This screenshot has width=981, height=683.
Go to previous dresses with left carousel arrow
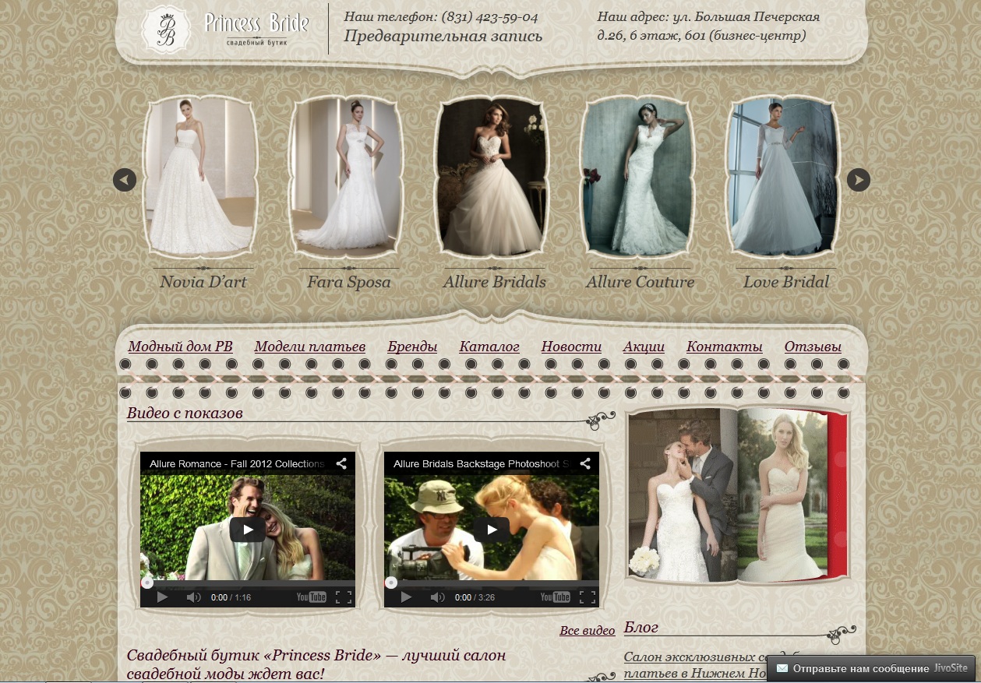coord(125,180)
